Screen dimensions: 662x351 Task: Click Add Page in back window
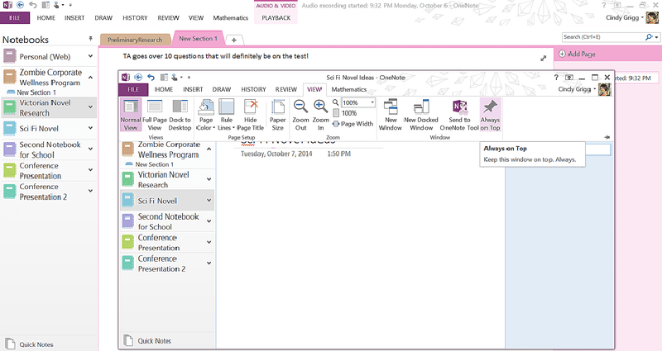click(577, 54)
